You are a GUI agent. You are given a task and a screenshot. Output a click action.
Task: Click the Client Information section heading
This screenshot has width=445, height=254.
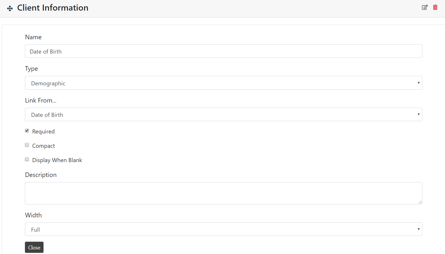coord(53,8)
